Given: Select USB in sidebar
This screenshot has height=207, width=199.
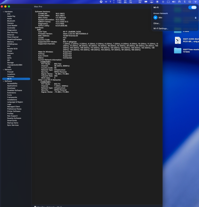Looking at the screenshot, I should pos(9,67).
